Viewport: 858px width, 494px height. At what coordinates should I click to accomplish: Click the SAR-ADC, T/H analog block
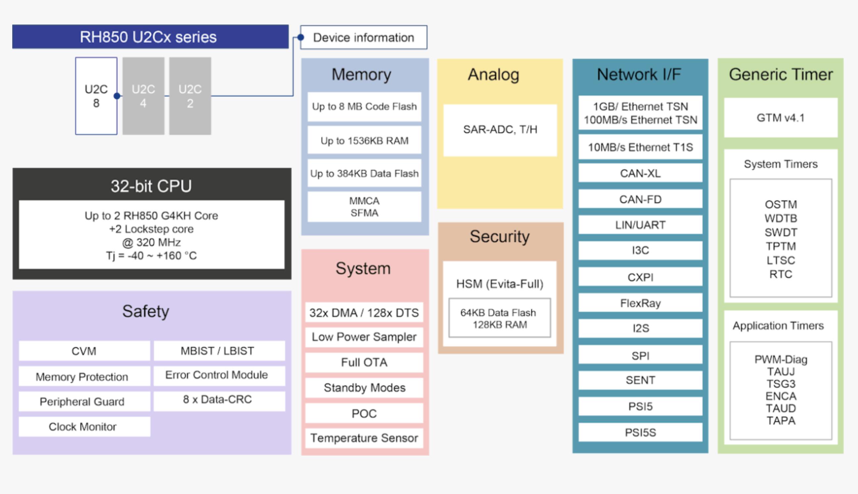click(500, 130)
